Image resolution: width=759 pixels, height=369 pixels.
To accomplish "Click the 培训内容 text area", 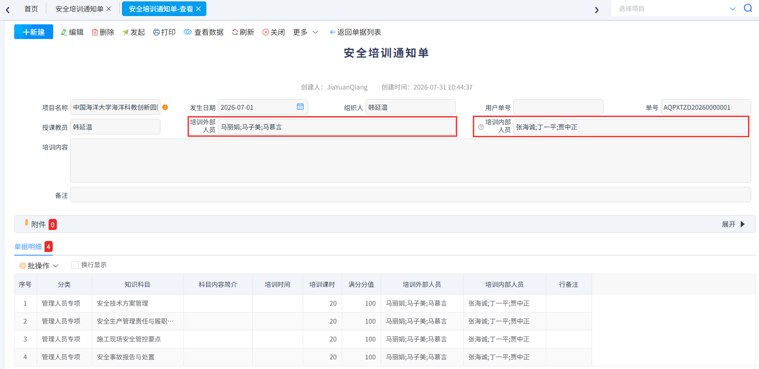I will point(410,161).
